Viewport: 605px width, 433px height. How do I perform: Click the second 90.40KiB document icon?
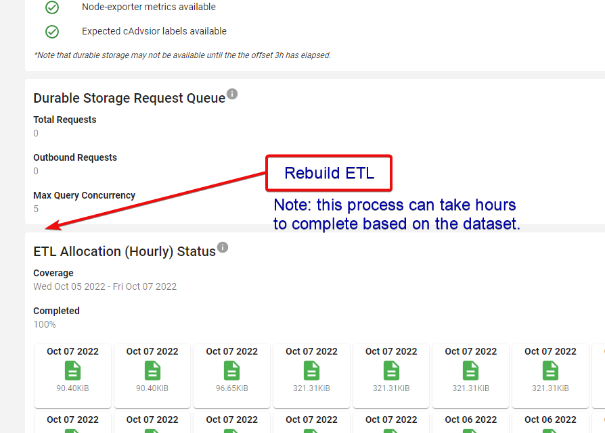(x=152, y=370)
